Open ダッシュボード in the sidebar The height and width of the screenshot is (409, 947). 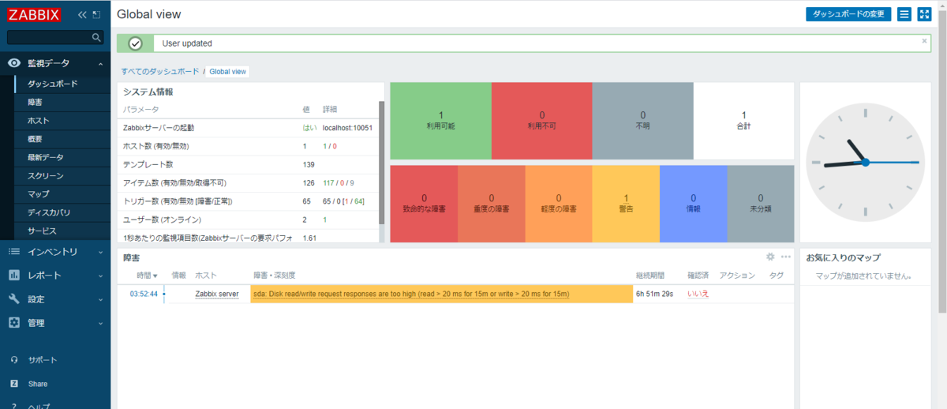click(x=53, y=84)
